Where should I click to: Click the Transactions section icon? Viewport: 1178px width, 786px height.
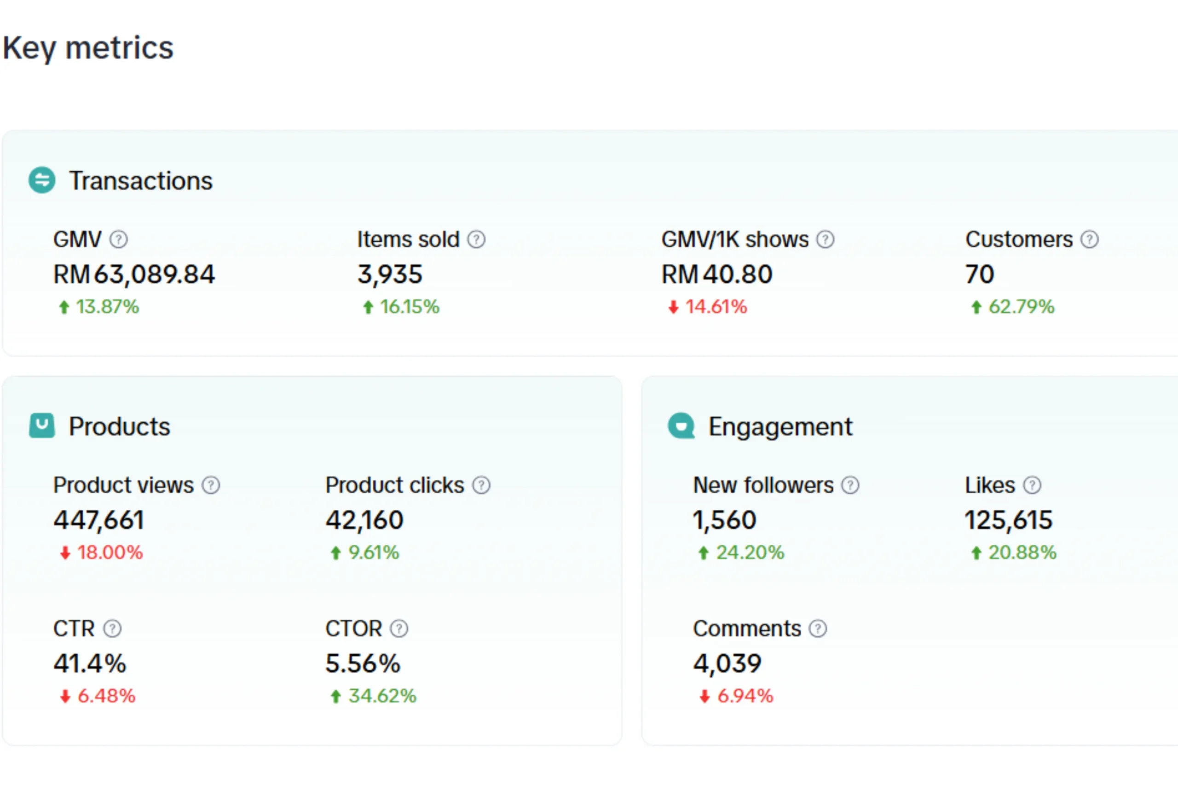(42, 180)
